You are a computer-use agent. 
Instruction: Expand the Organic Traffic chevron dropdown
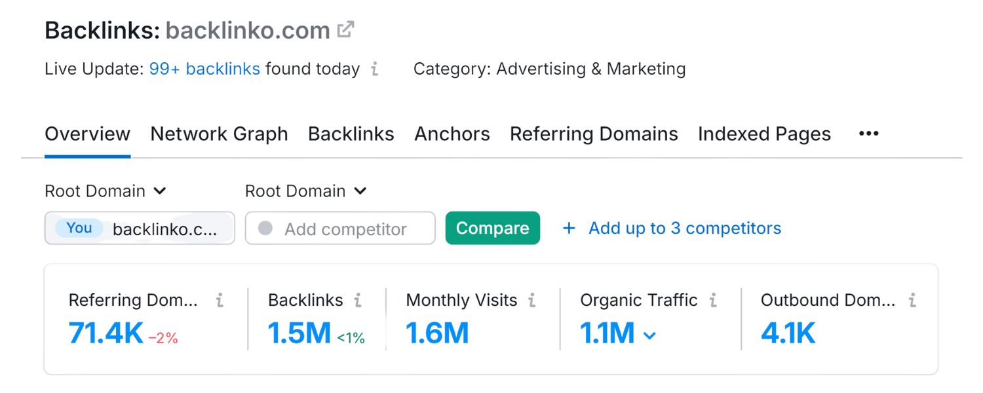click(x=648, y=335)
